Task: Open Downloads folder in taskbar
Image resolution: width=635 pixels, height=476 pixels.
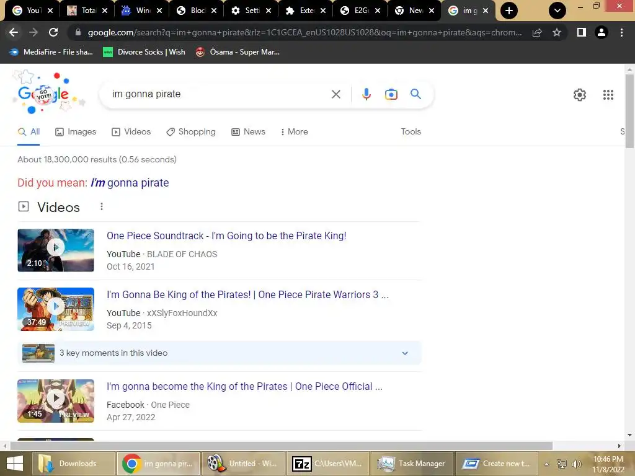Action: click(x=73, y=464)
